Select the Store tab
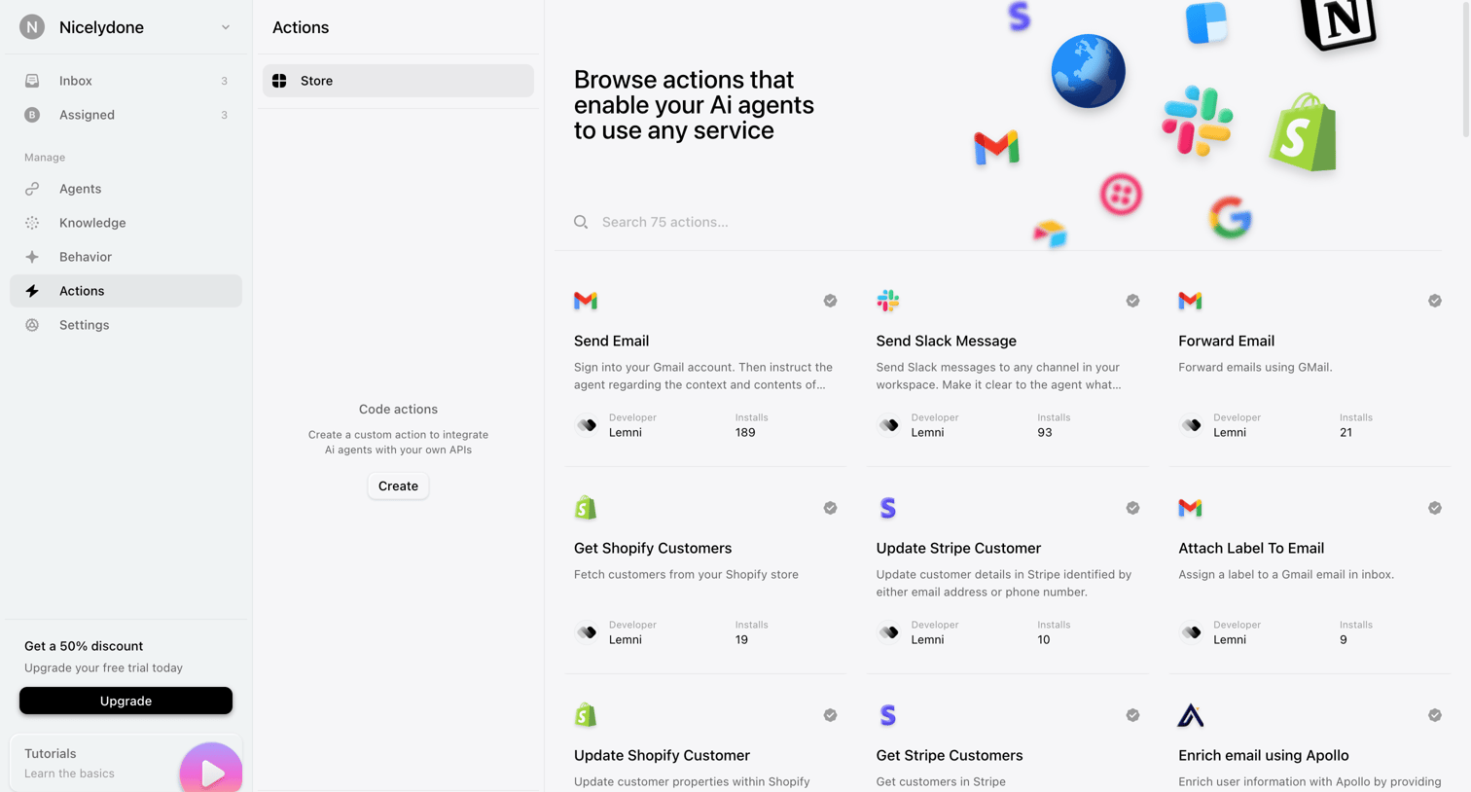 click(398, 81)
